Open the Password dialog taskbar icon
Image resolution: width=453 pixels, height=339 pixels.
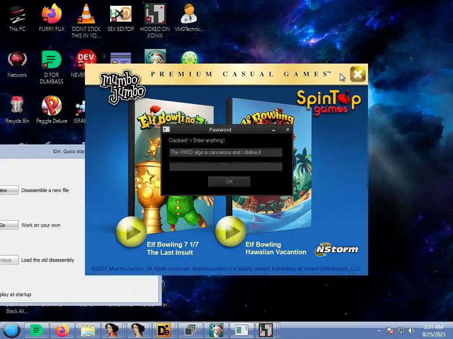coord(242,330)
